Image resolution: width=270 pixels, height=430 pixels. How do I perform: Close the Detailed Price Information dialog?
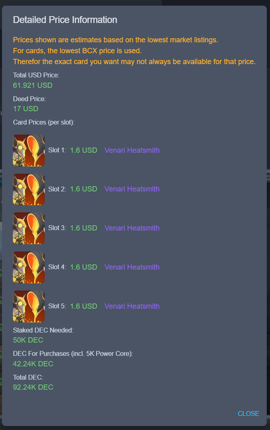[248, 413]
